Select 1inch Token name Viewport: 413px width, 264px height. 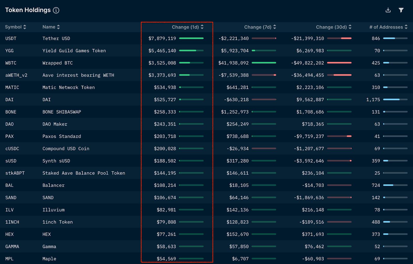coord(58,222)
